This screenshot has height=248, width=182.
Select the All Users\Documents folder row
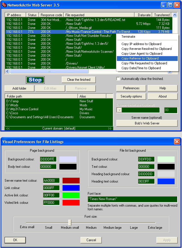pyautogui.click(x=59, y=117)
